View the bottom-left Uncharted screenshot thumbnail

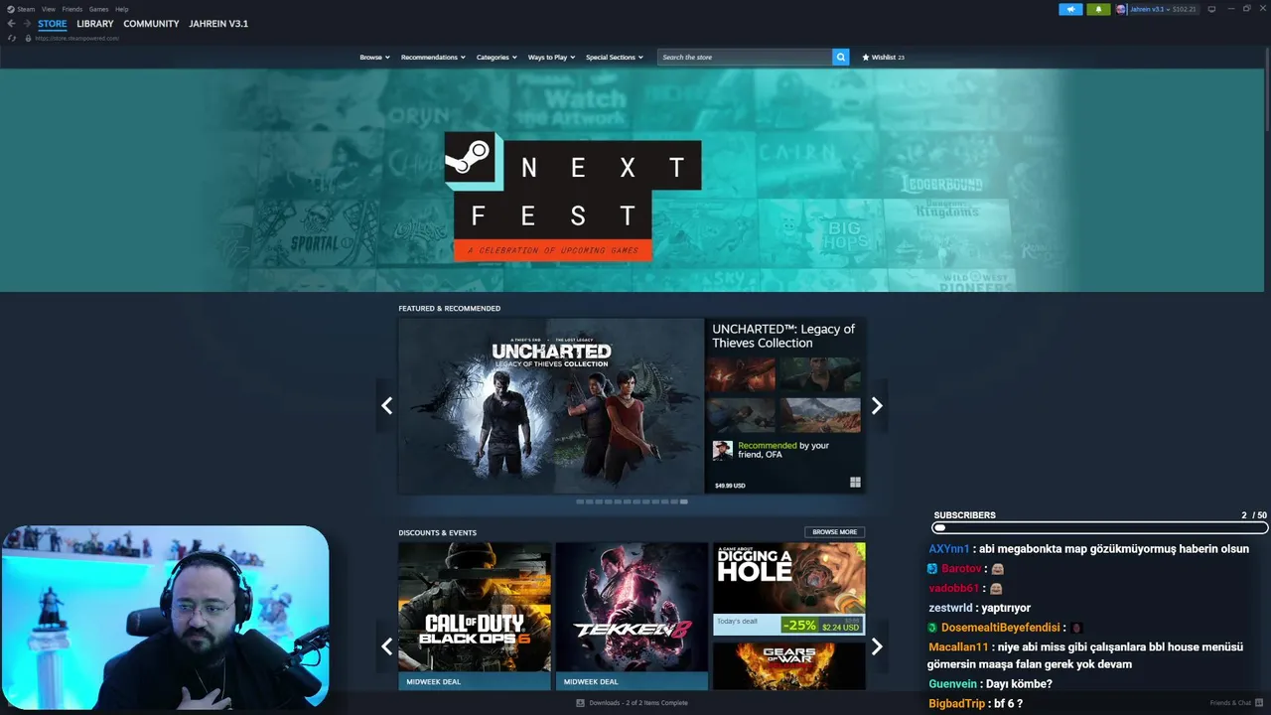point(741,415)
